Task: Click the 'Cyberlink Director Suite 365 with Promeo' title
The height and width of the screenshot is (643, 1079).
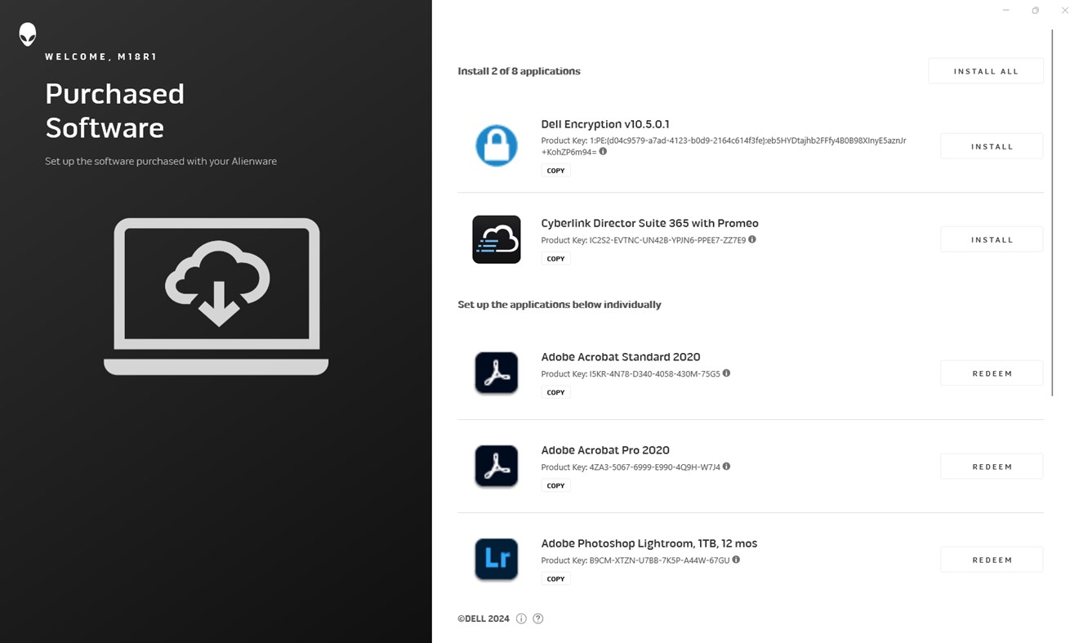Action: point(649,223)
